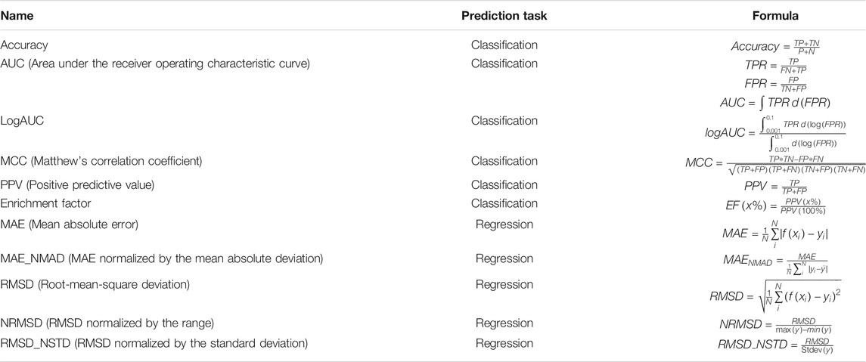Click the Classification label beside LogAUC

pyautogui.click(x=504, y=121)
